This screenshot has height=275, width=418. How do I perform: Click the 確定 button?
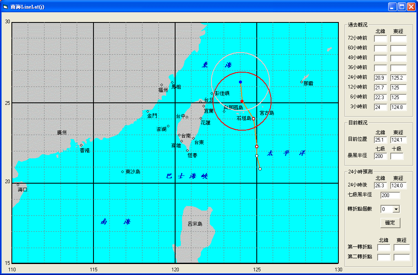pyautogui.click(x=390, y=222)
